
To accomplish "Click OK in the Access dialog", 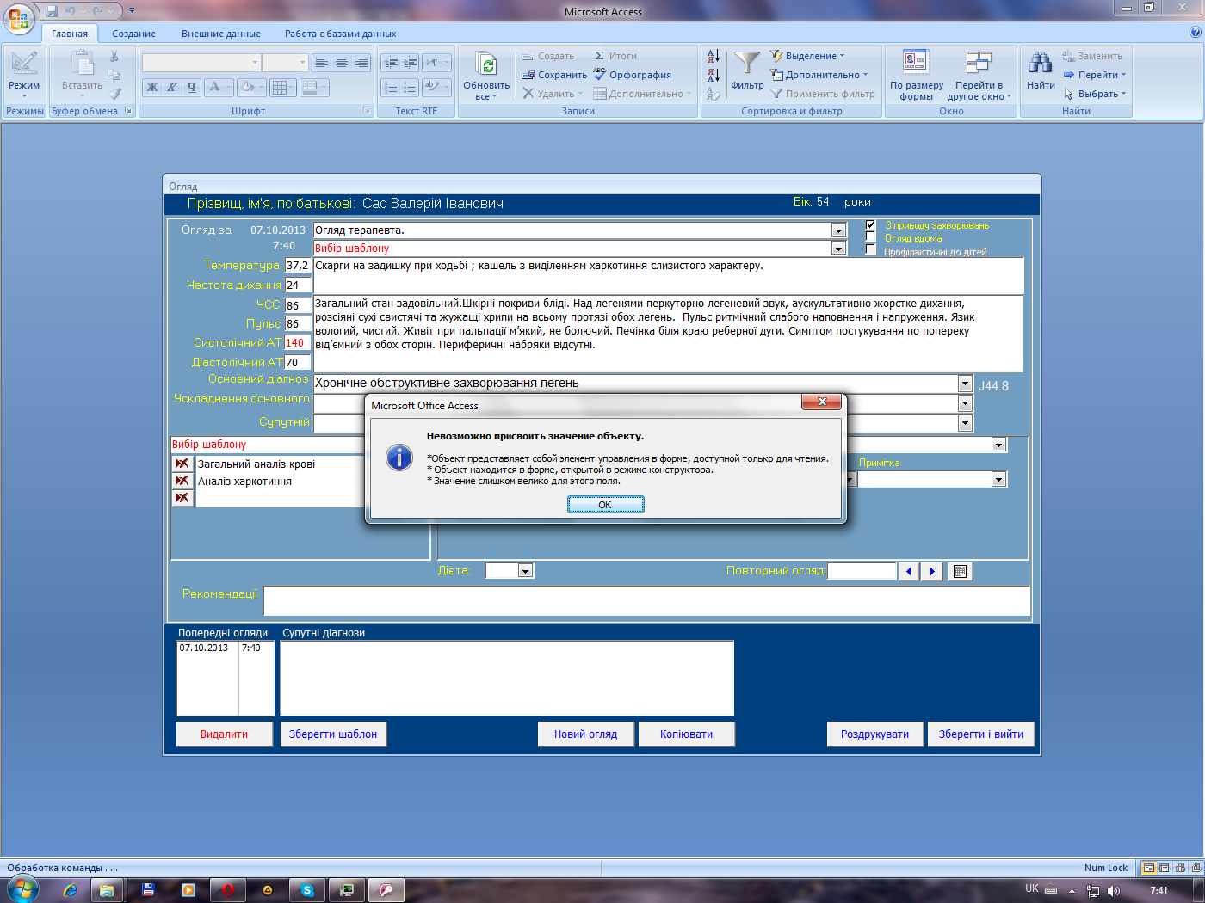I will 605,505.
